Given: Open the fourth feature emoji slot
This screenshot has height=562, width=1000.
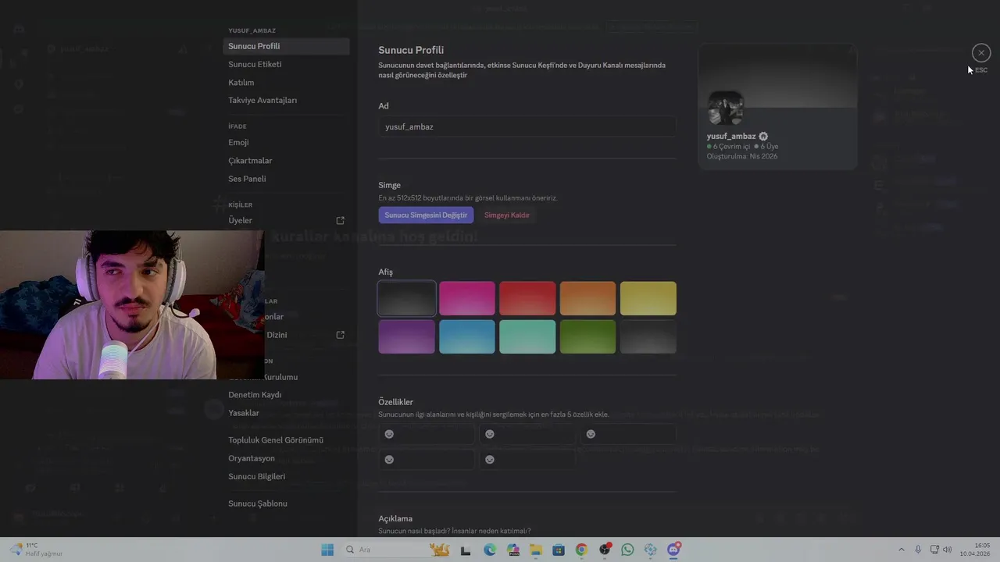Looking at the screenshot, I should coord(427,460).
